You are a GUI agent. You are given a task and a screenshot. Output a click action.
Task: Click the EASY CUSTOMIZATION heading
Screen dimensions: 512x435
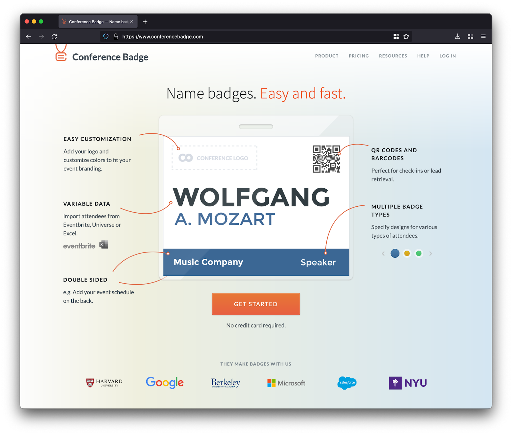point(97,139)
